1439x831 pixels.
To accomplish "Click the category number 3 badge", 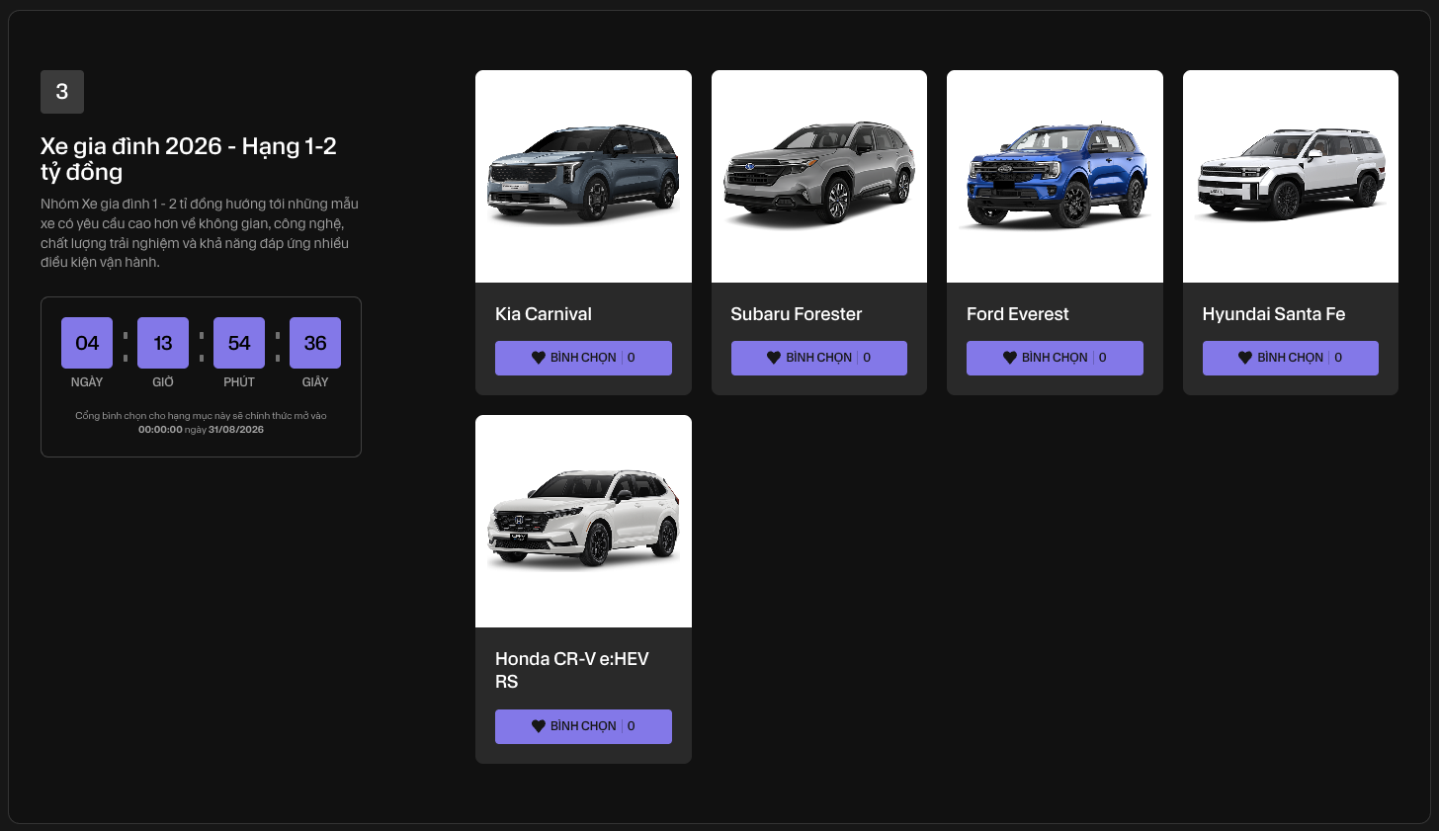I will pyautogui.click(x=62, y=92).
